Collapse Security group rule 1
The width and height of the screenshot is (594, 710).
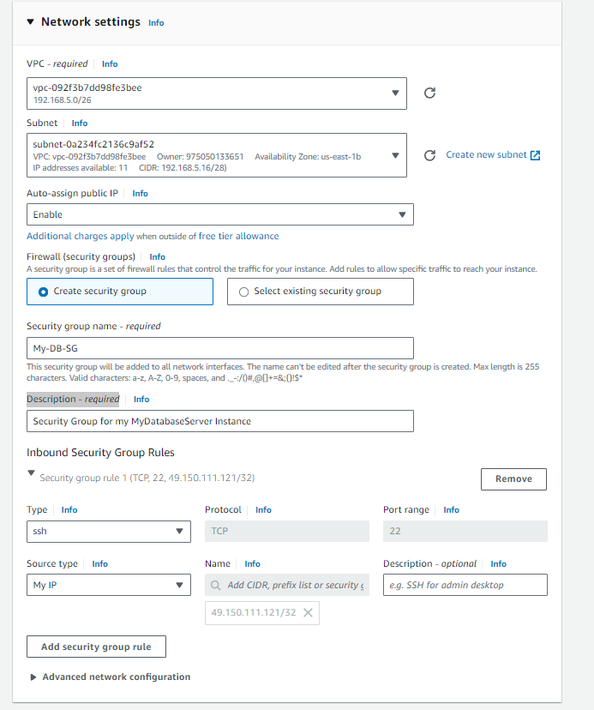coord(32,472)
